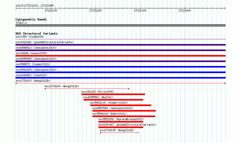Click the nsv191325 (Mills2006) label
Viewport: 233px width, 143px height.
tap(98, 92)
